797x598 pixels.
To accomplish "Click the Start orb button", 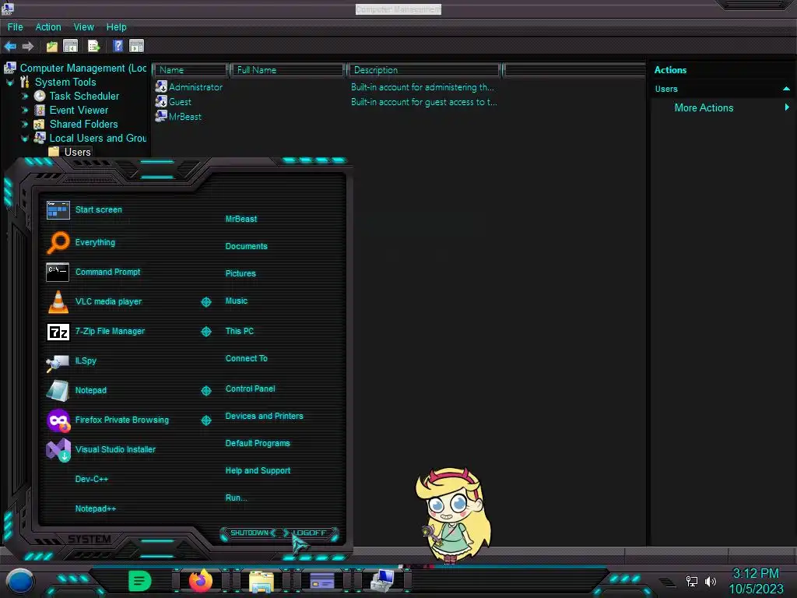I will [20, 581].
